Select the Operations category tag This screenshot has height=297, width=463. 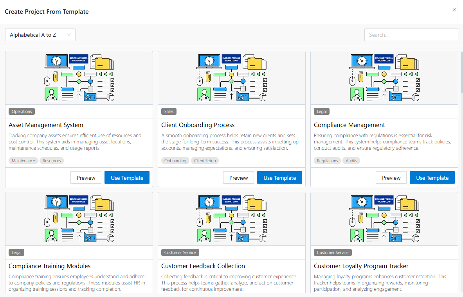[x=22, y=111]
